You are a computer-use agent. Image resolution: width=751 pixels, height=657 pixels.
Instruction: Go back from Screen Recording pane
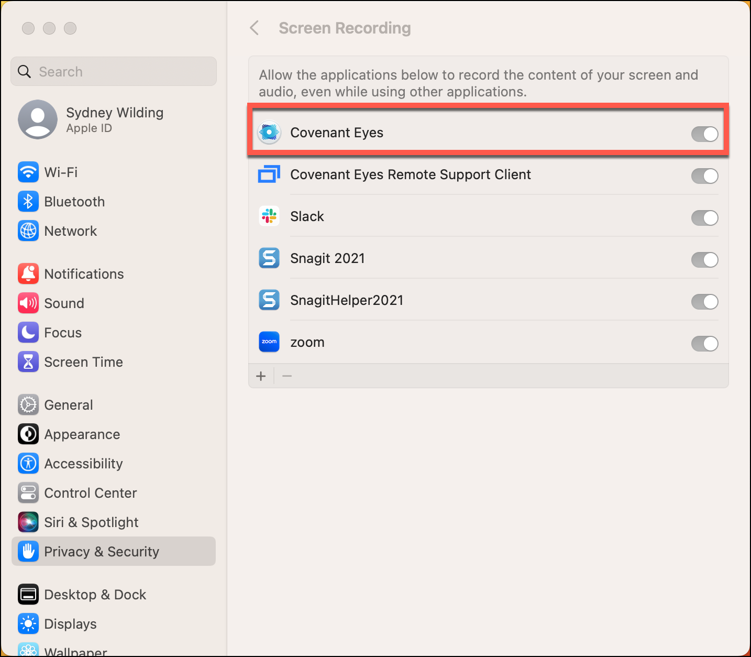pos(255,28)
